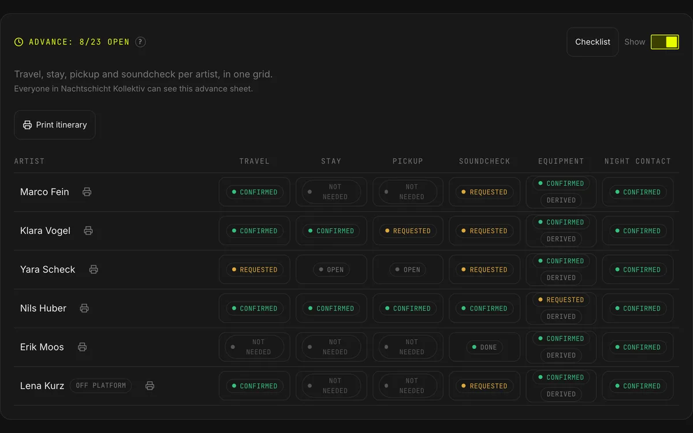Click the help question mark icon beside Advance
The width and height of the screenshot is (693, 433).
(x=140, y=42)
